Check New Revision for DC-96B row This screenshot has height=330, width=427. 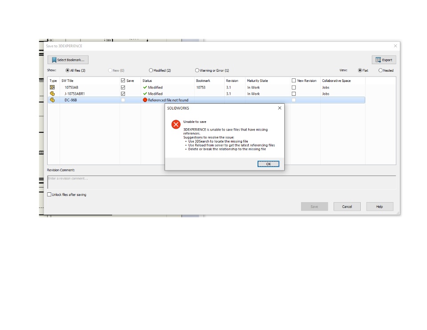(x=294, y=100)
